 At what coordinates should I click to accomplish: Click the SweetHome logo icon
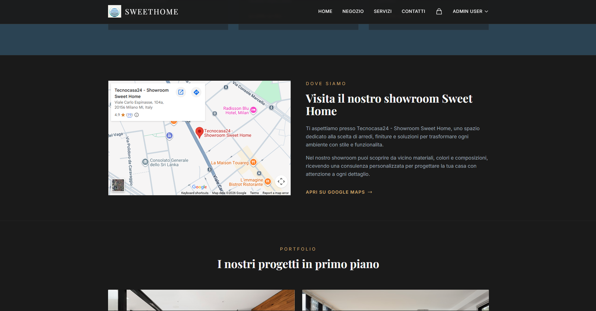(x=114, y=12)
